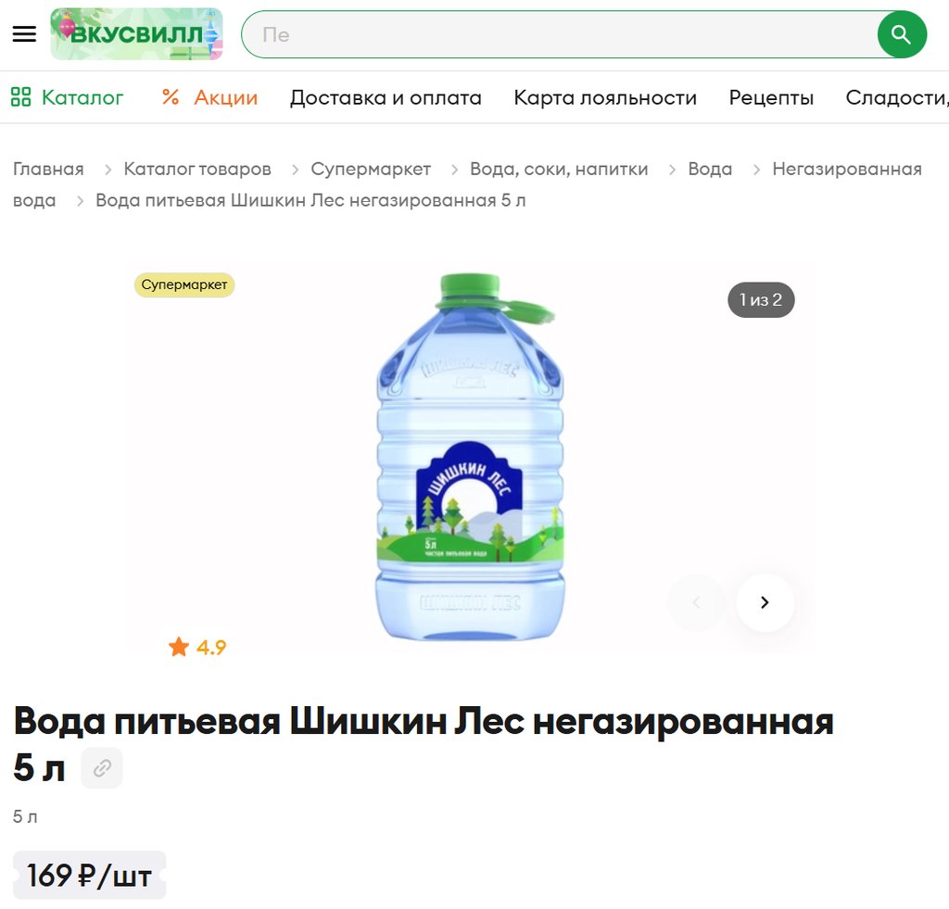
Task: Open Вода, соки, напитки breadcrumb
Action: pyautogui.click(x=559, y=169)
